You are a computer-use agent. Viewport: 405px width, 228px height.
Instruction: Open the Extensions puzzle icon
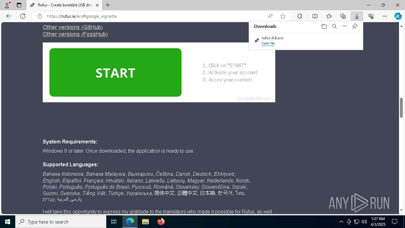300,16
